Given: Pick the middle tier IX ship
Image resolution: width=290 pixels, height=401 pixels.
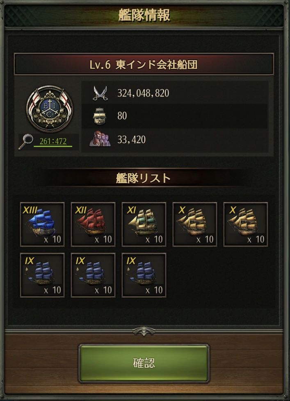Looking at the screenshot, I should pos(93,275).
